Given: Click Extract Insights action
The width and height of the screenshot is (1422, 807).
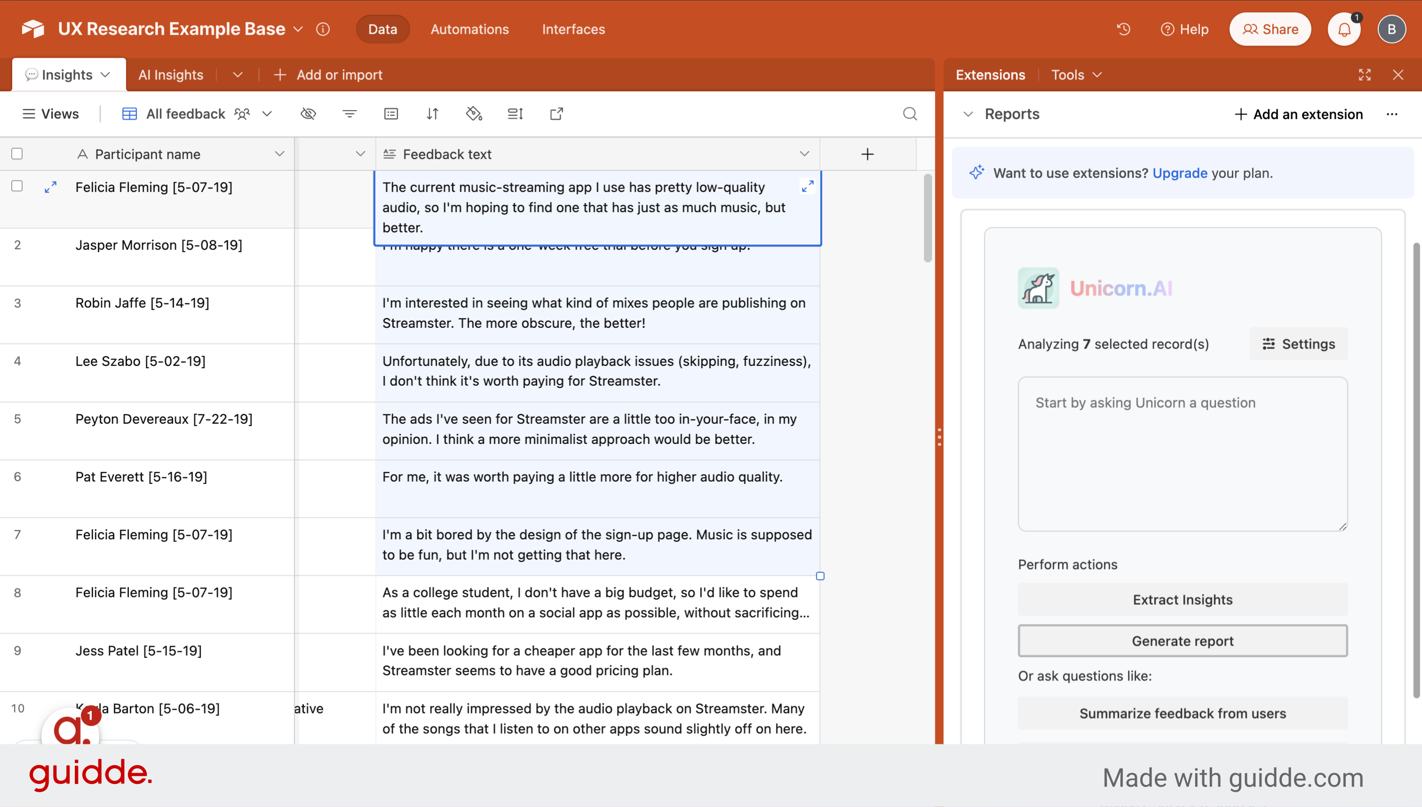Looking at the screenshot, I should point(1182,600).
